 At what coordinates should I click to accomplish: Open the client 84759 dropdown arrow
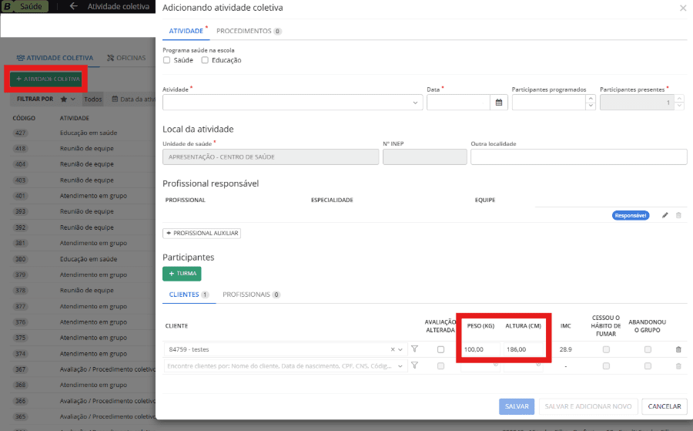click(x=400, y=349)
